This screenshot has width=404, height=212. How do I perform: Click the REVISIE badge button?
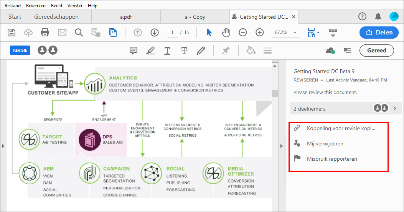pyautogui.click(x=20, y=51)
